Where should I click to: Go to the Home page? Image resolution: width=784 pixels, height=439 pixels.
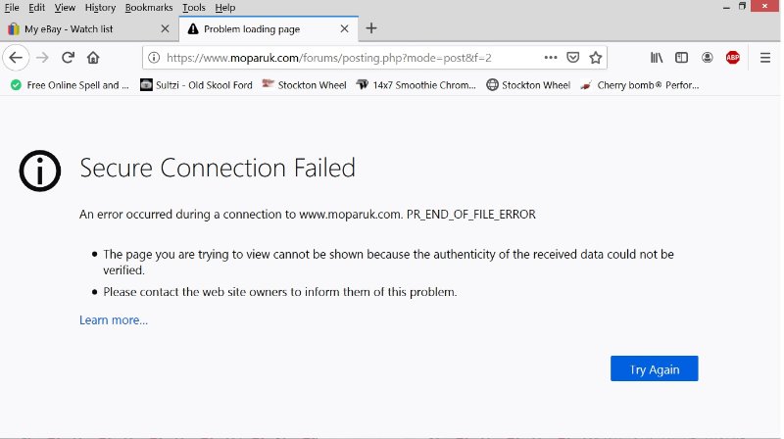93,57
